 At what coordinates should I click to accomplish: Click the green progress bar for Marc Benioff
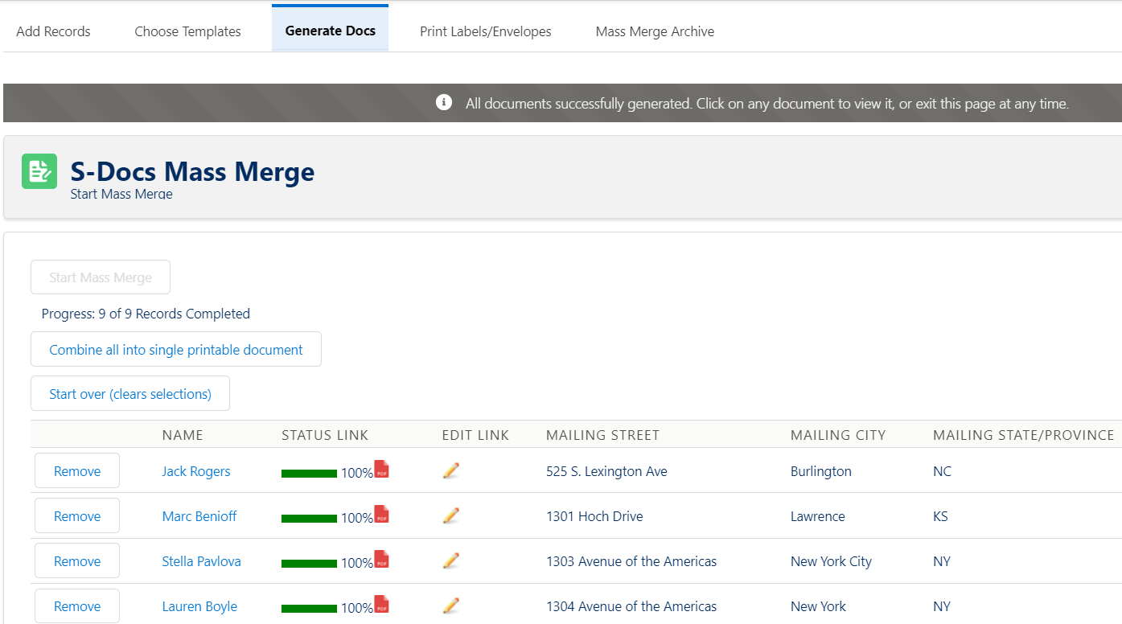[x=309, y=519]
